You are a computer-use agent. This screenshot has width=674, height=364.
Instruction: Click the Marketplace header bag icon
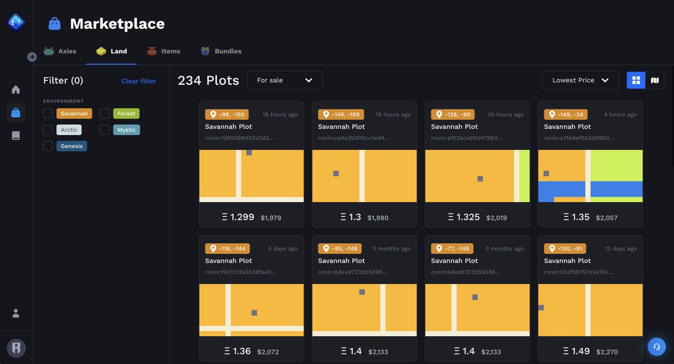click(54, 24)
